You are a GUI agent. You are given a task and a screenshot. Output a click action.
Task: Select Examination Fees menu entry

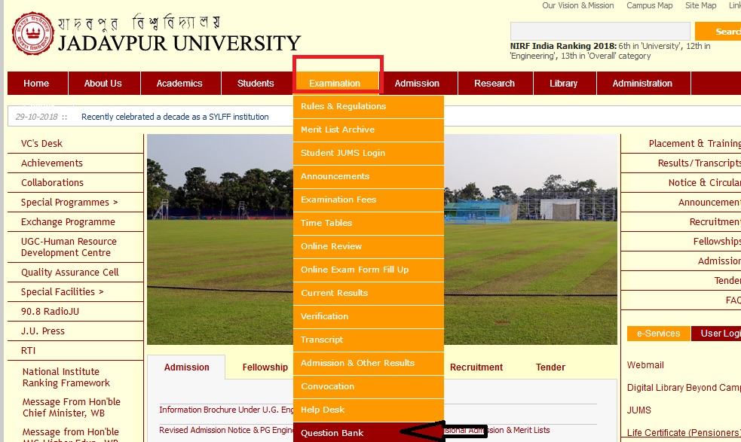368,200
